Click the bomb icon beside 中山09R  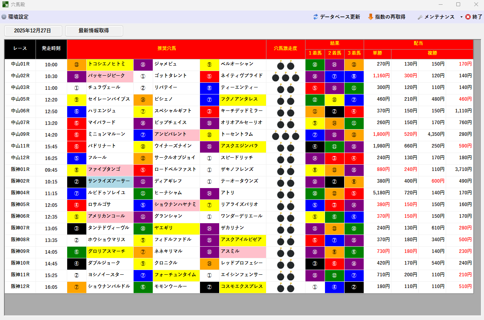(x=285, y=135)
